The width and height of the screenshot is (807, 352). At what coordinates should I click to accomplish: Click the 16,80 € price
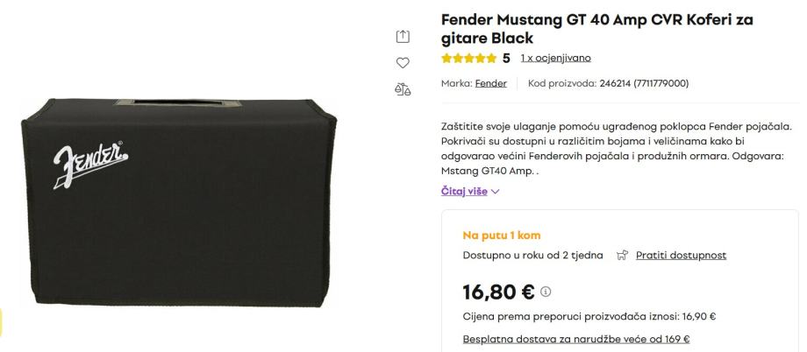pyautogui.click(x=498, y=292)
